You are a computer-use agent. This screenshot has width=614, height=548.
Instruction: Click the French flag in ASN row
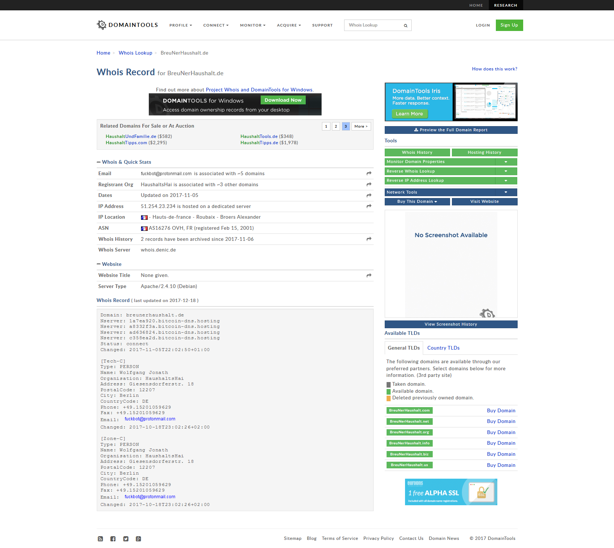click(144, 229)
